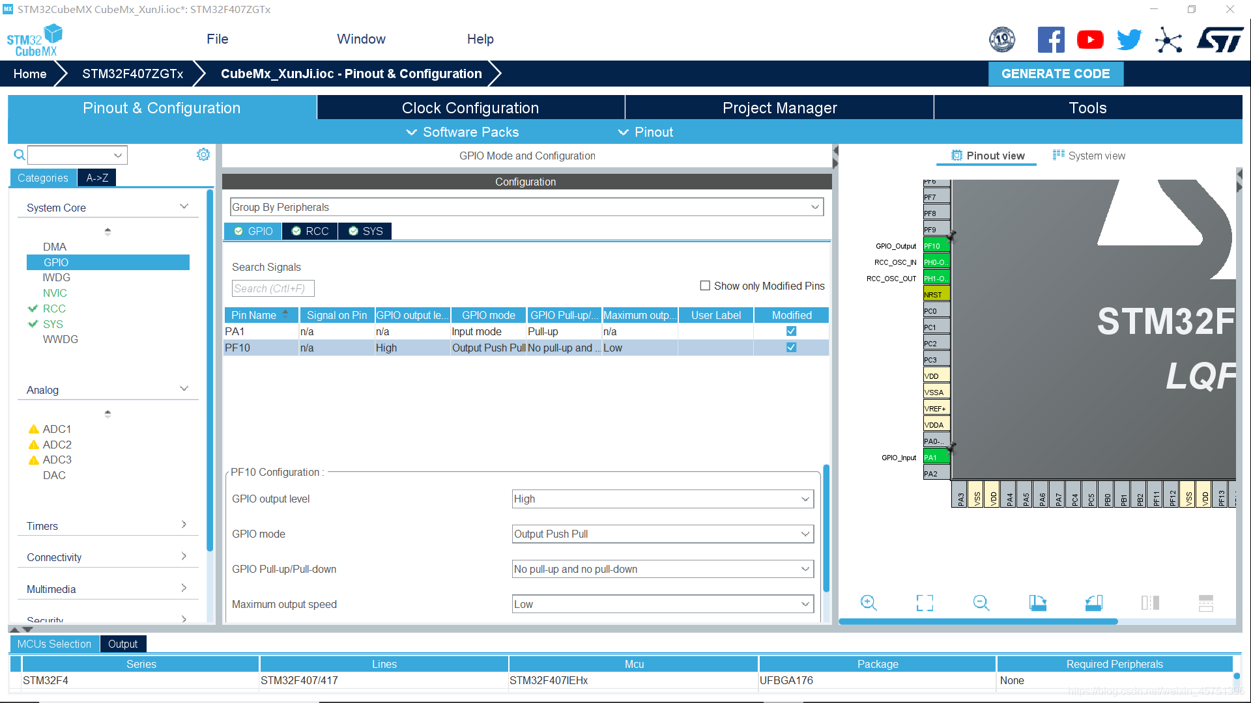The height and width of the screenshot is (703, 1251).
Task: Open the File menu
Action: (217, 39)
